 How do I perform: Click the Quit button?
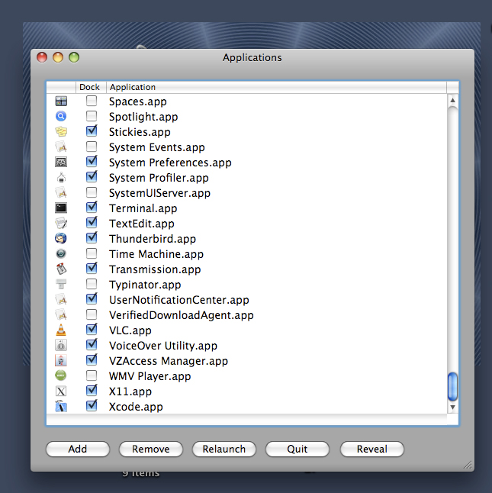coord(297,449)
